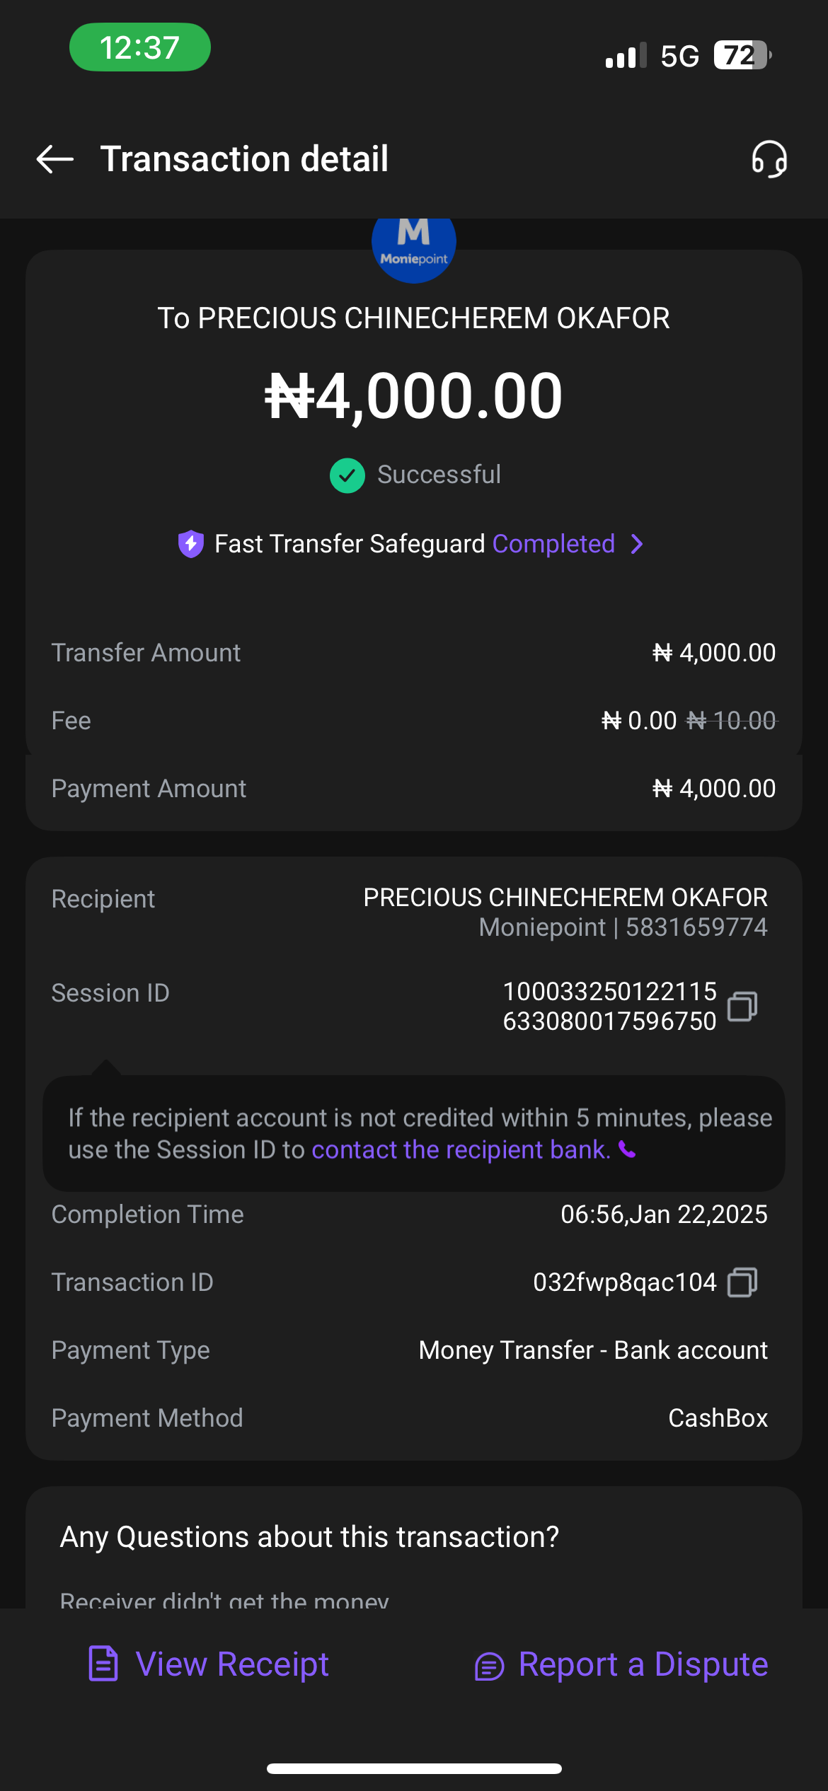The image size is (828, 1791).
Task: Tap the Session ID number text
Action: pos(609,1006)
